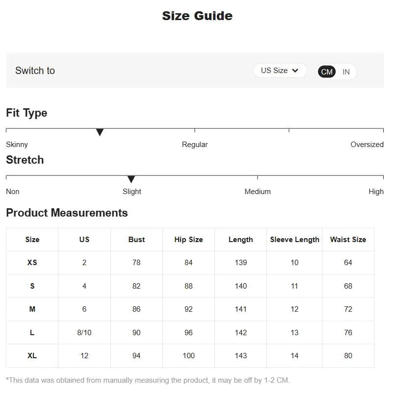The height and width of the screenshot is (393, 397).
Task: Switch units to CM
Action: coord(327,72)
